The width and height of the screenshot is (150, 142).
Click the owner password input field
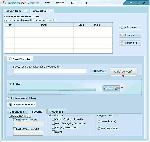click(x=28, y=133)
